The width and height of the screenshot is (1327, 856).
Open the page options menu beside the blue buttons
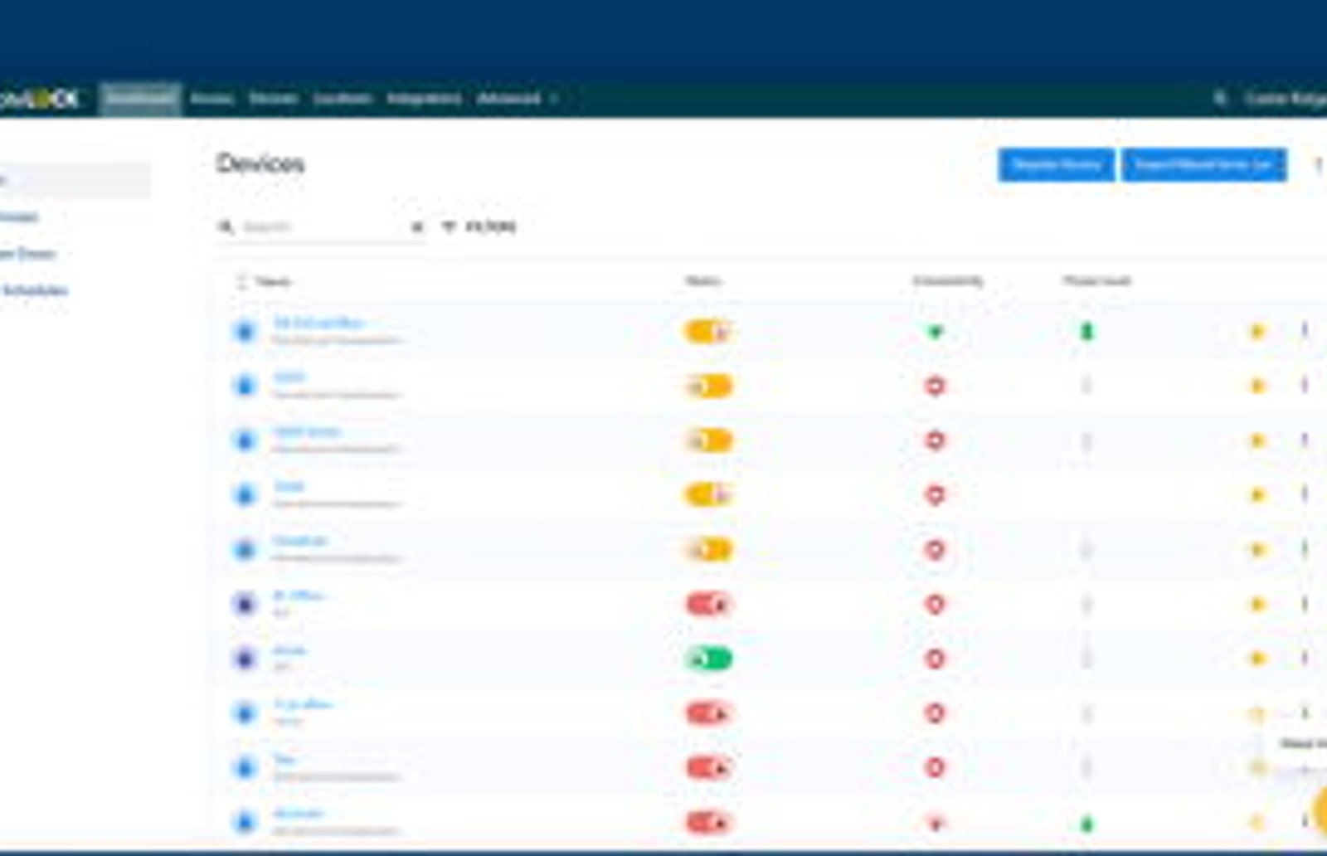1318,166
